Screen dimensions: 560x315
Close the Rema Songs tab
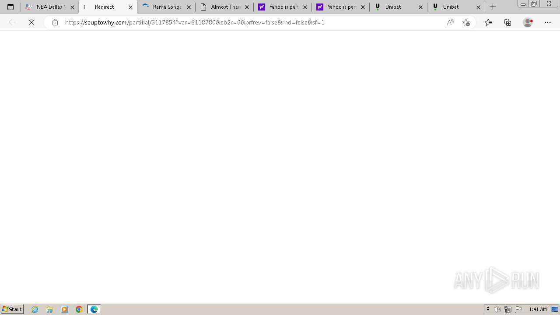tap(189, 7)
